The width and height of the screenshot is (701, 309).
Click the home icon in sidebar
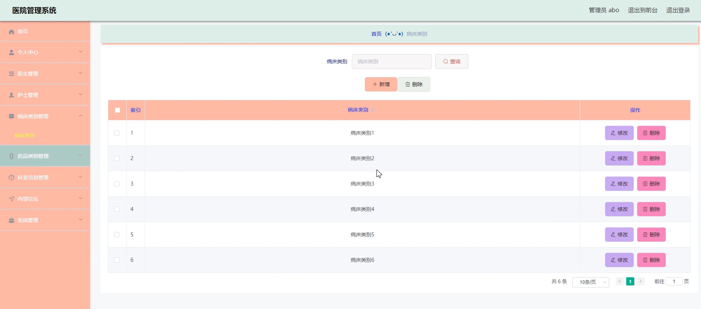click(11, 32)
